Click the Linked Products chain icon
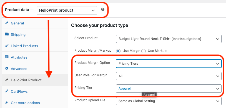The image size is (226, 108). tap(7, 46)
